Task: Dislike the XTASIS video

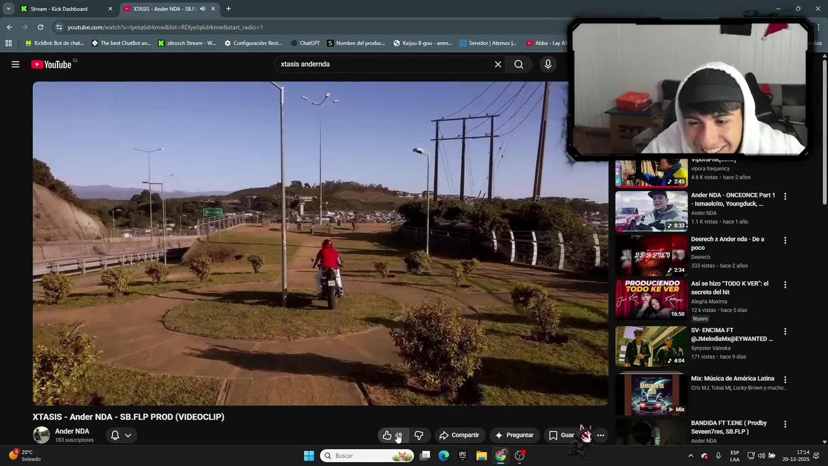Action: (419, 436)
